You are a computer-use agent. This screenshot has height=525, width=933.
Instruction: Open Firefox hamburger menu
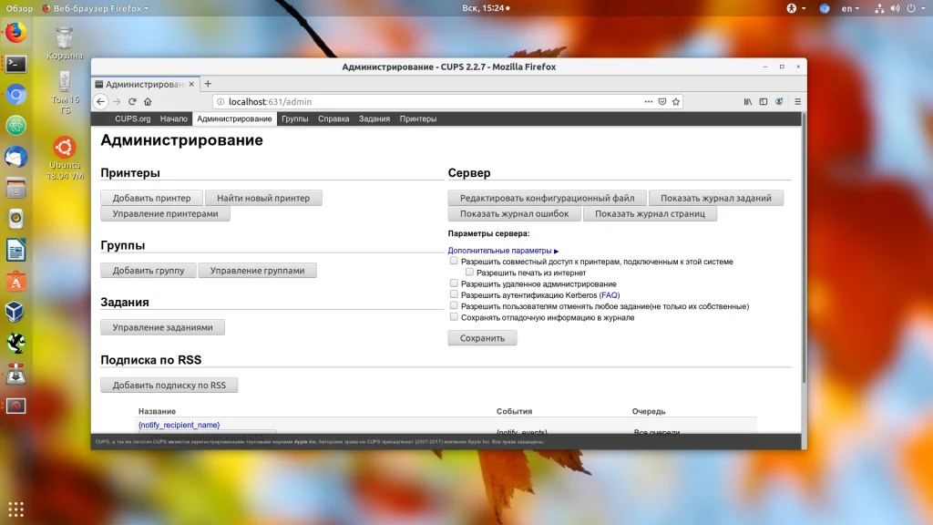[798, 102]
